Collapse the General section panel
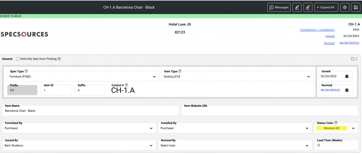Image resolution: width=362 pixels, height=154 pixels. (x=353, y=59)
